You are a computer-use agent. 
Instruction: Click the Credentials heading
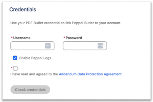(x=23, y=10)
